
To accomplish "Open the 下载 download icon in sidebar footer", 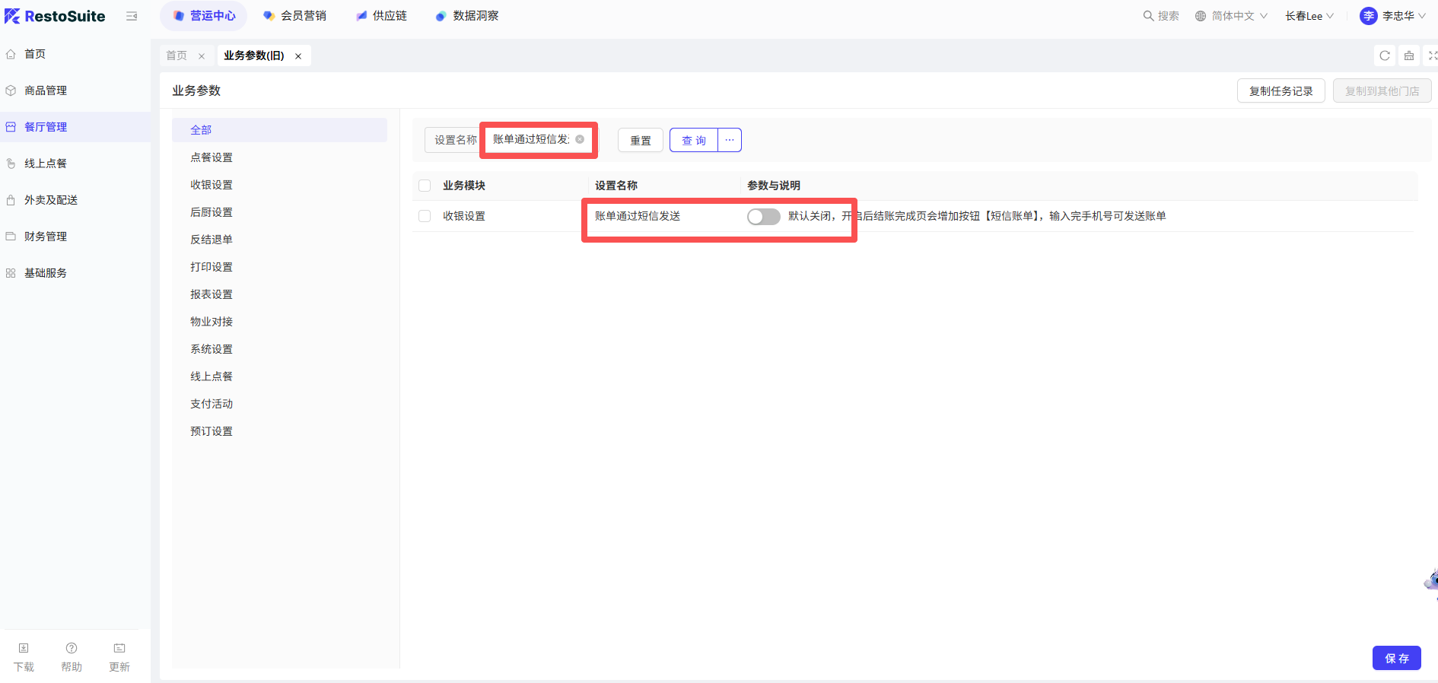I will point(24,649).
